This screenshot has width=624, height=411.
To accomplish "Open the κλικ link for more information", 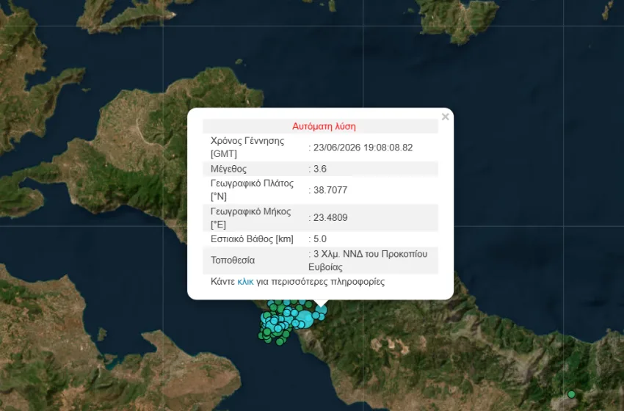I will click(245, 282).
